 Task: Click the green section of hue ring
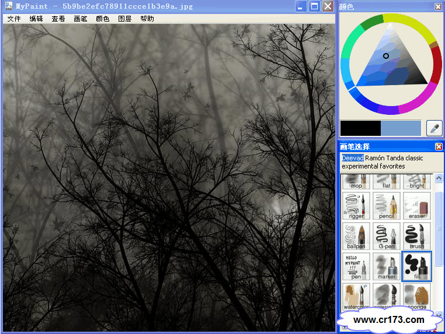point(372,22)
